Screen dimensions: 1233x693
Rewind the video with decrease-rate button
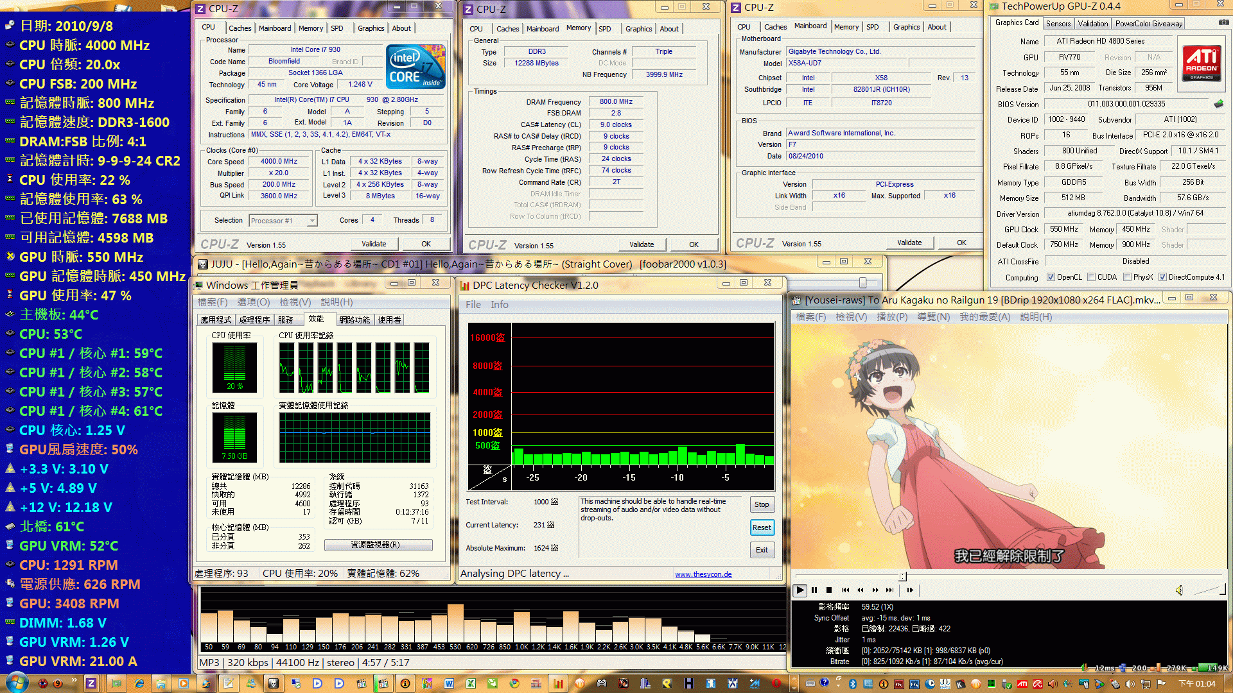861,590
